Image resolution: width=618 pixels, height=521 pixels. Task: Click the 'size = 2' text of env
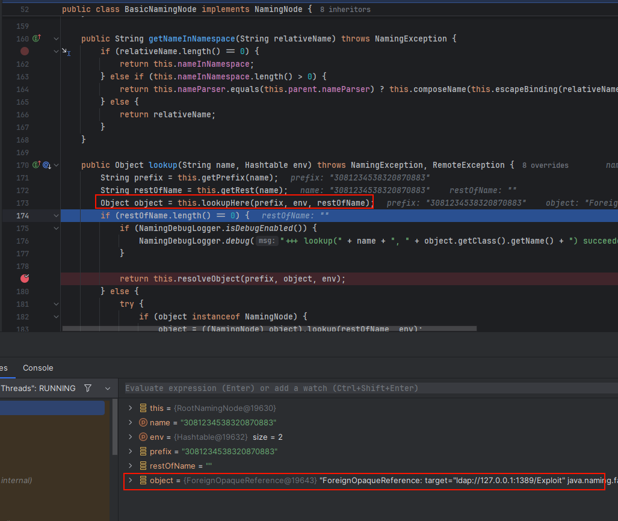tap(268, 437)
